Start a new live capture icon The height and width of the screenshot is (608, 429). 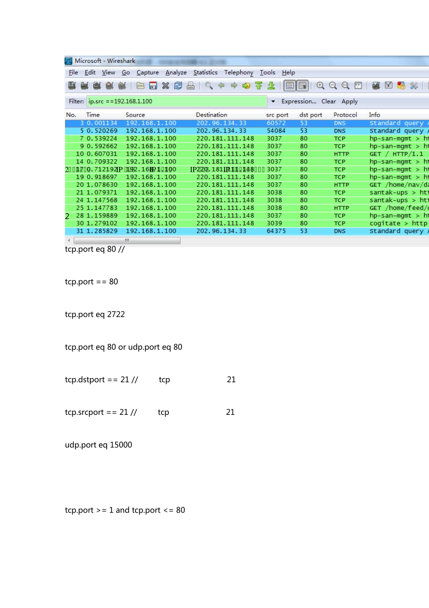tap(97, 85)
